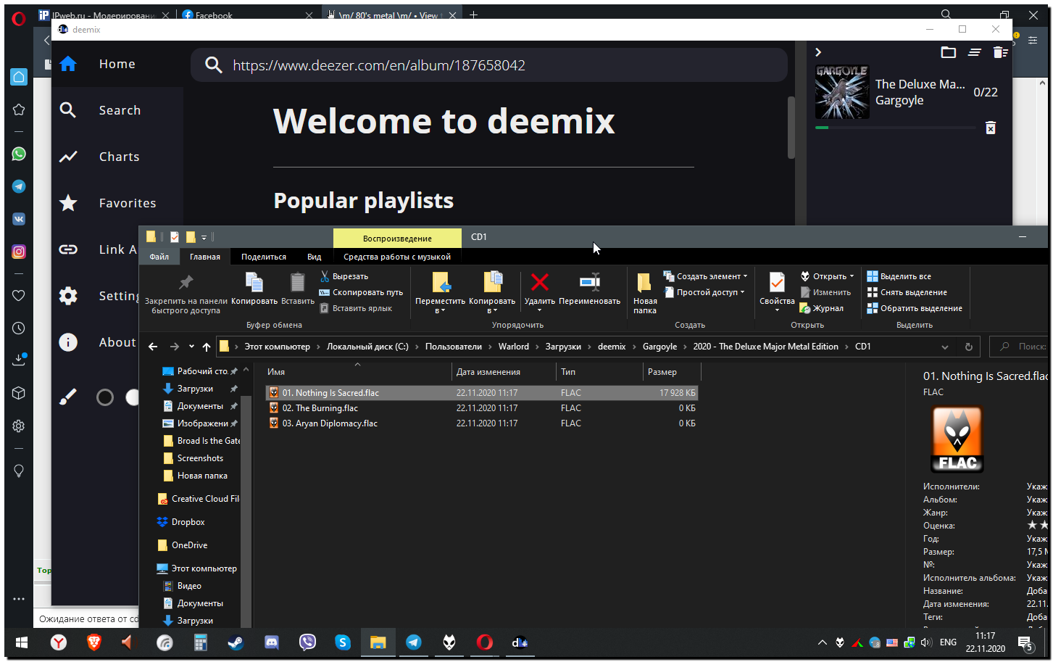1053x662 pixels.
Task: Switch to File (Файл) tab
Action: [x=159, y=257]
